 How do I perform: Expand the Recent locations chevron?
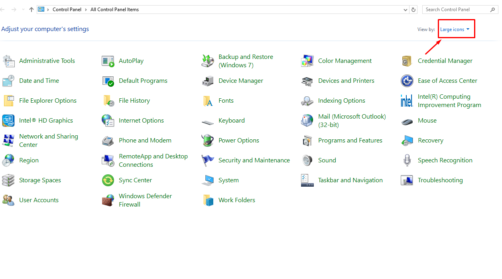[x=23, y=10]
